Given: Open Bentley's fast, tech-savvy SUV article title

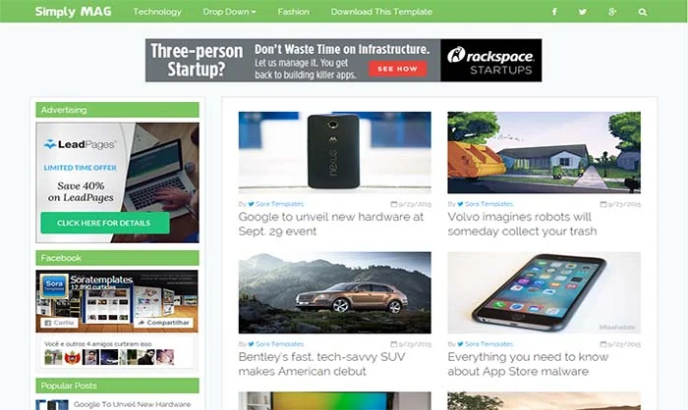Looking at the screenshot, I should point(321,364).
